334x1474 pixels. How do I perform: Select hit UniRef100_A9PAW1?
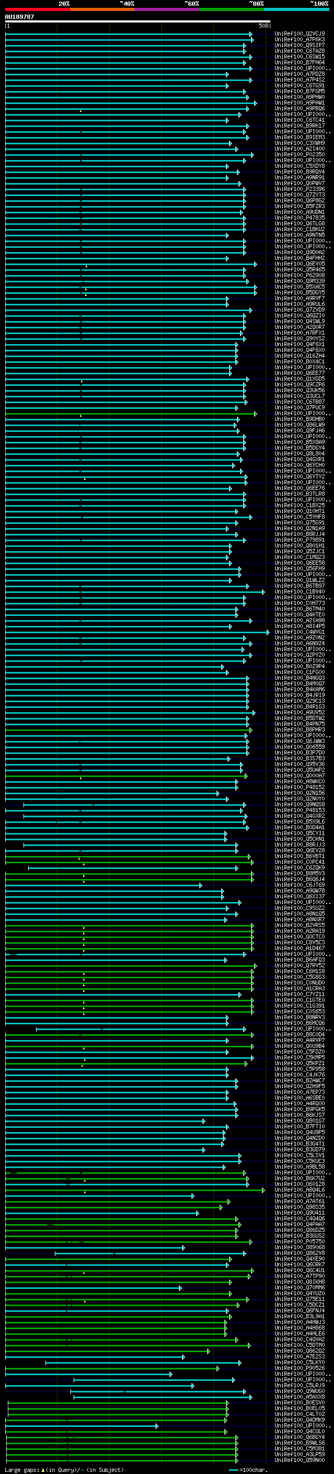(300, 102)
